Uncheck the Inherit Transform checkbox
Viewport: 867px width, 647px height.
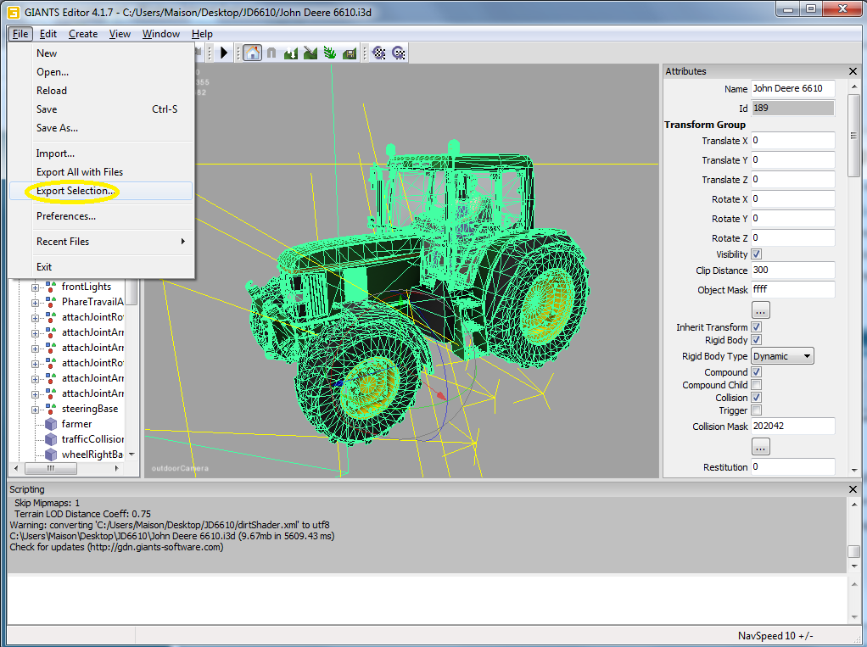click(x=757, y=327)
